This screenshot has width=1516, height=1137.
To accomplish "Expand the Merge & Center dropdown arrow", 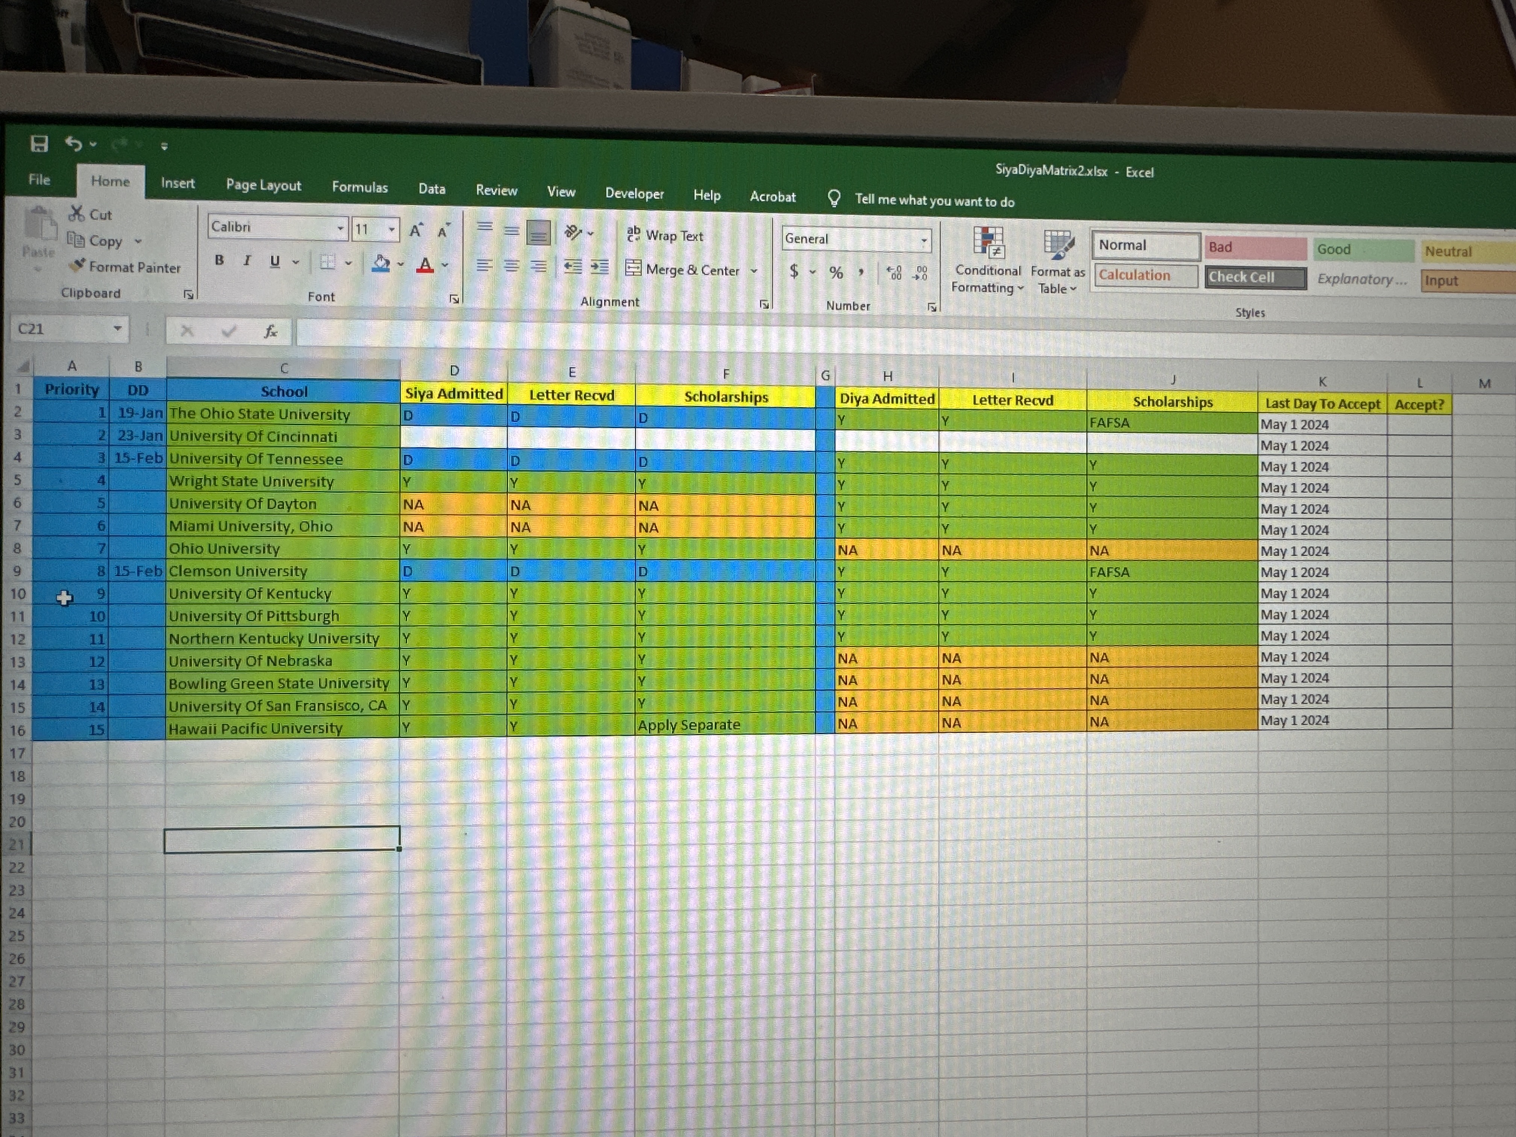I will click(x=754, y=271).
